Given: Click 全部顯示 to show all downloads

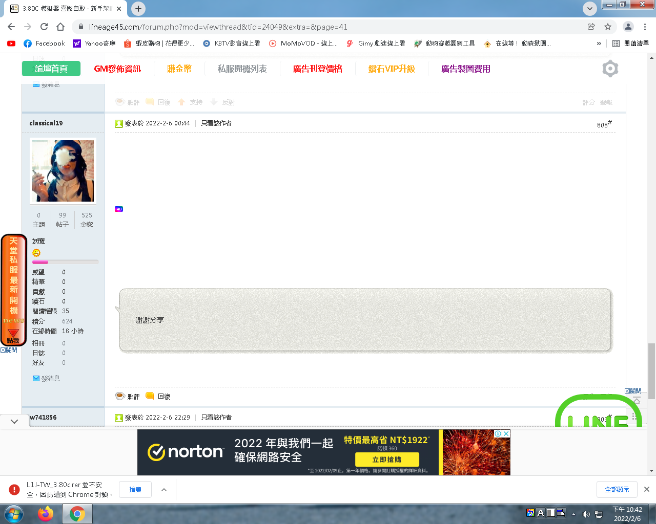Looking at the screenshot, I should pos(617,490).
